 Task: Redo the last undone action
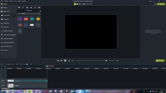click(3, 64)
